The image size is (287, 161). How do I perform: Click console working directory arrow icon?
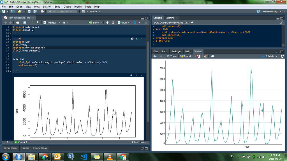pyautogui.click(x=192, y=23)
